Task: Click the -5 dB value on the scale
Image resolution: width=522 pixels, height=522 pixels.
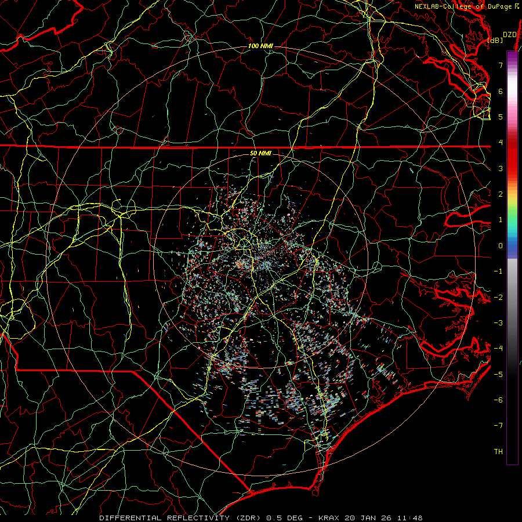Action: click(498, 374)
